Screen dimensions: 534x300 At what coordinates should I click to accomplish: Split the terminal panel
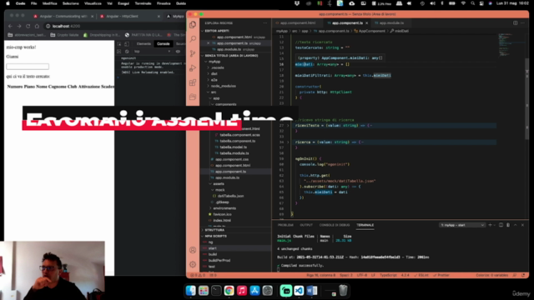click(501, 225)
